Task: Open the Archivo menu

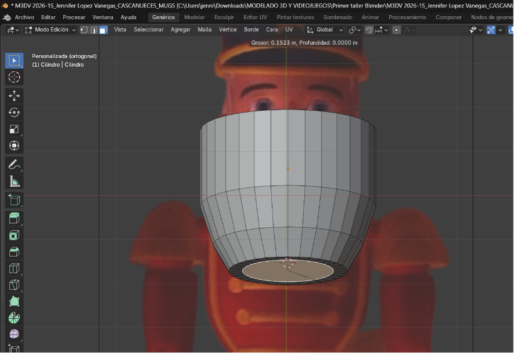Action: click(x=24, y=17)
